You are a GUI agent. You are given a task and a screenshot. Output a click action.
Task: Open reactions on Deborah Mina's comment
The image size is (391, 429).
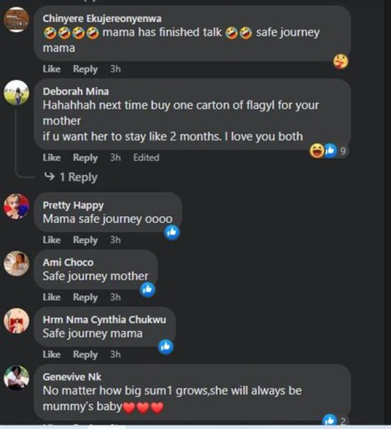point(331,151)
